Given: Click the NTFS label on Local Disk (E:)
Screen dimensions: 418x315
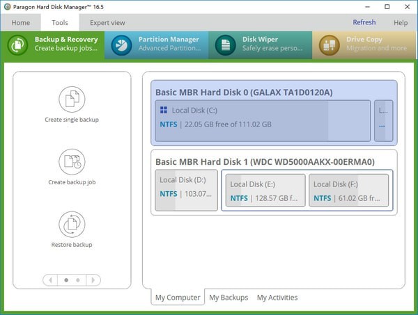Looking at the screenshot, I should [239, 198].
